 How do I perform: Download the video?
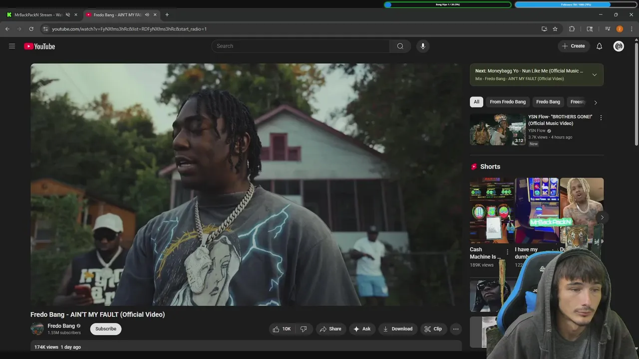397,329
